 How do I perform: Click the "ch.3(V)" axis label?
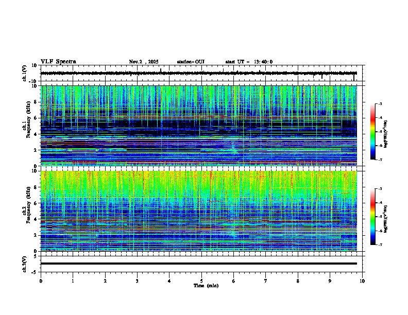tap(24, 264)
